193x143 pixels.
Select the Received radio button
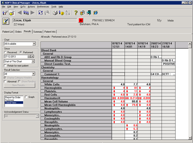(x=5, y=52)
